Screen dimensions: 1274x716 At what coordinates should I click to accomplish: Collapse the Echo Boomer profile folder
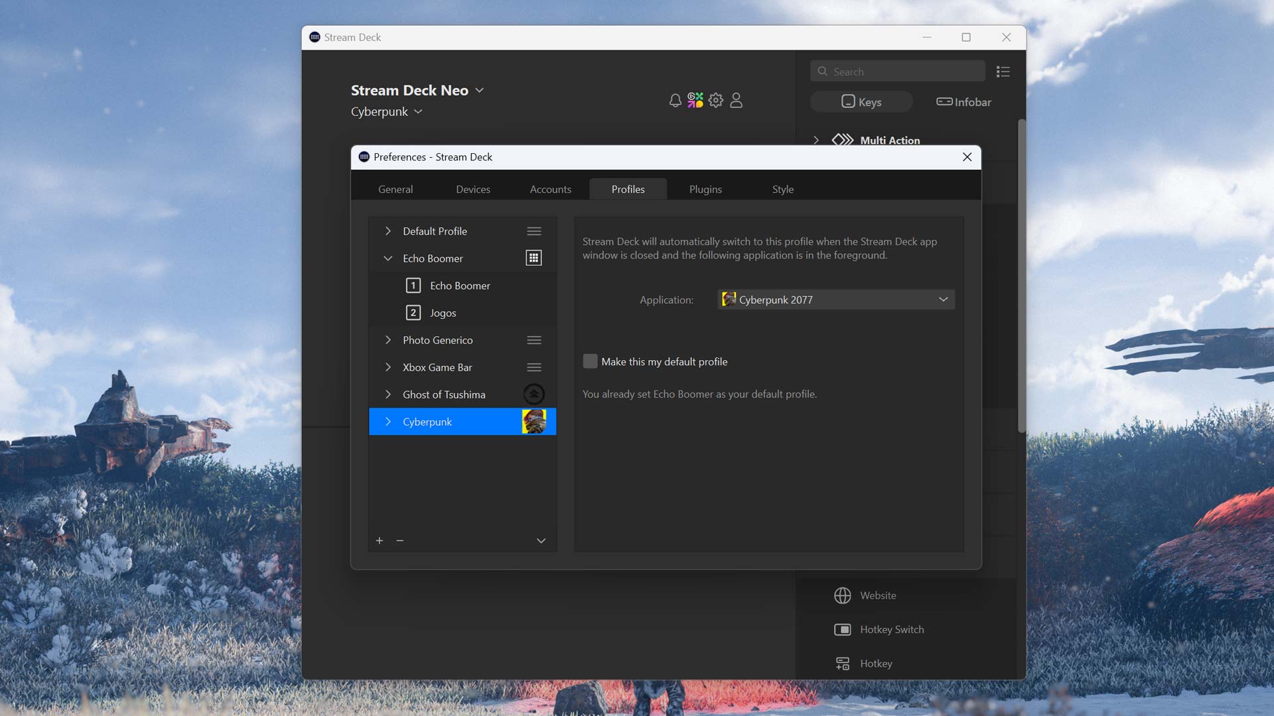pos(388,259)
